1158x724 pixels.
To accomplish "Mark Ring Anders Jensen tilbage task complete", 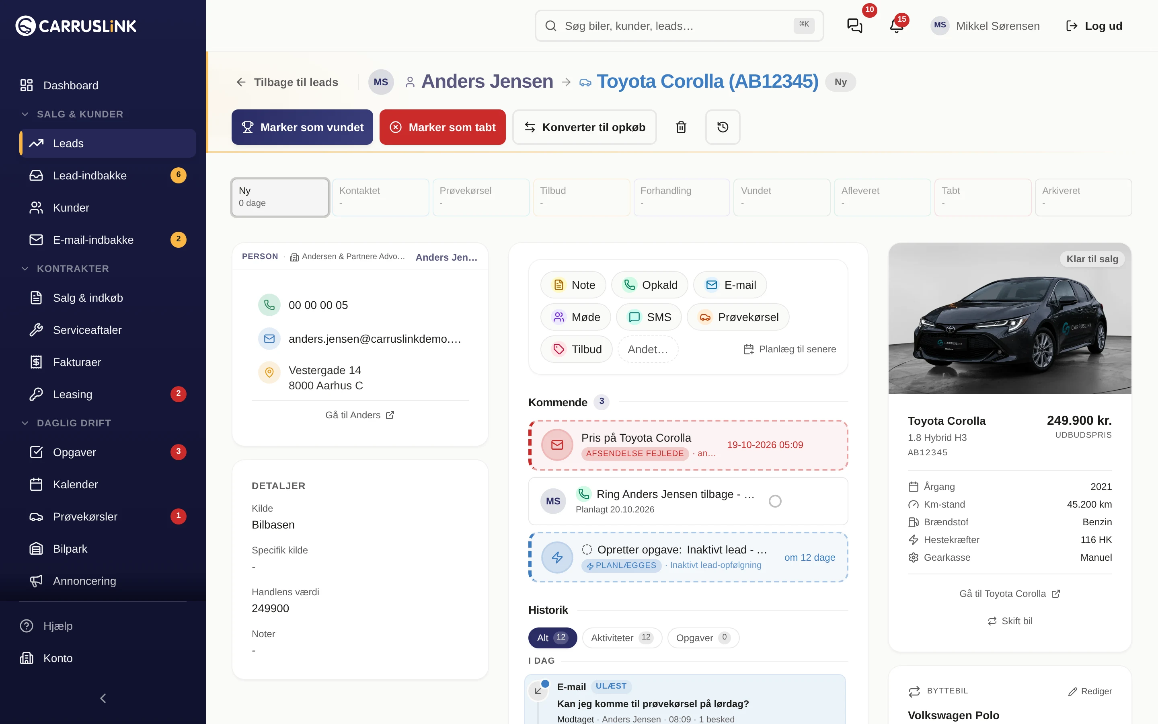I will coord(775,501).
